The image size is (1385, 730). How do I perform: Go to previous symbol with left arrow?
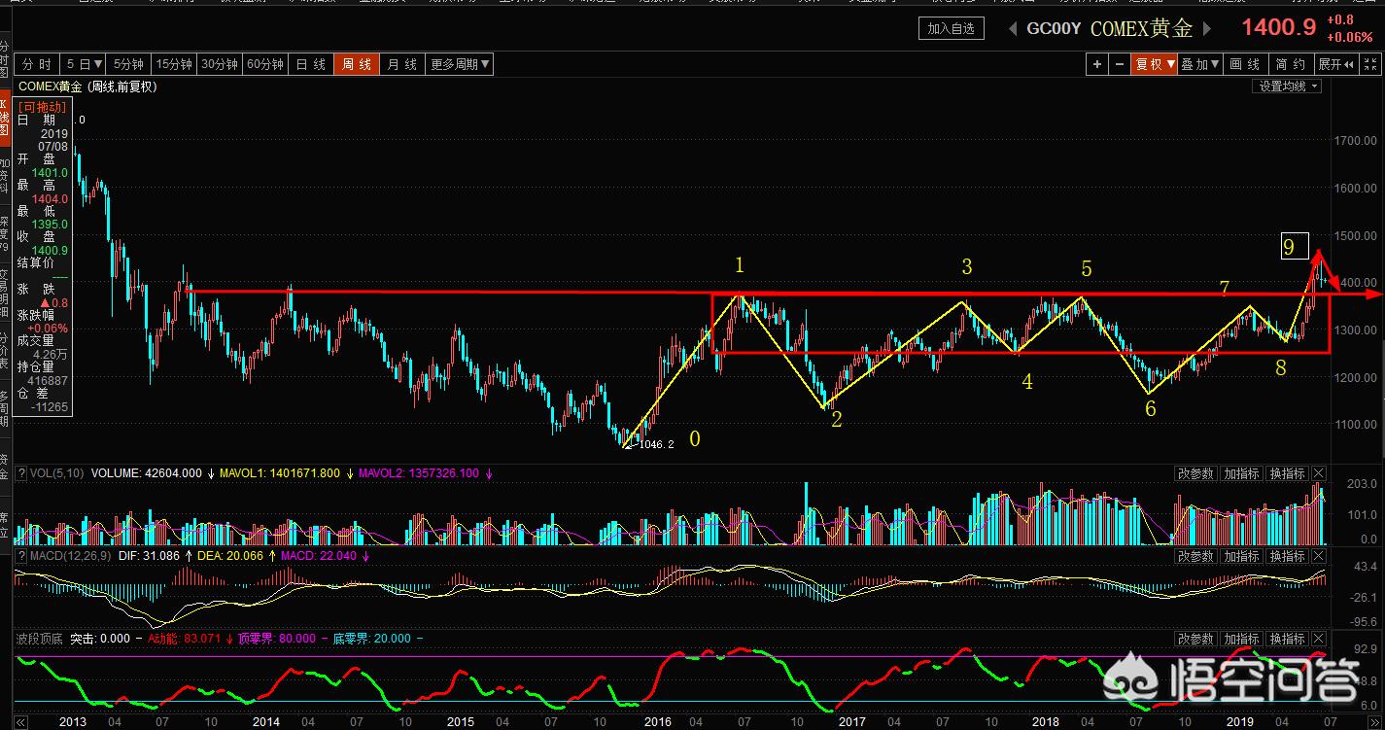[1014, 28]
